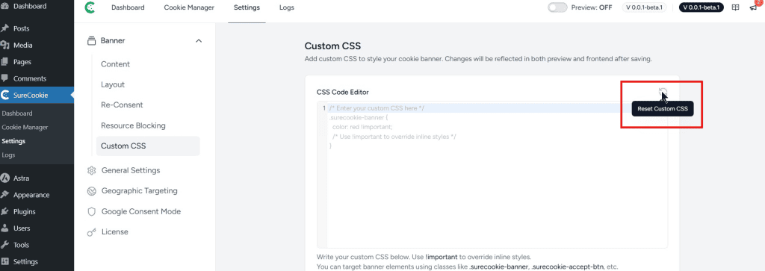Click the WordPress Settings sidebar icon
The width and height of the screenshot is (765, 271).
(x=5, y=262)
